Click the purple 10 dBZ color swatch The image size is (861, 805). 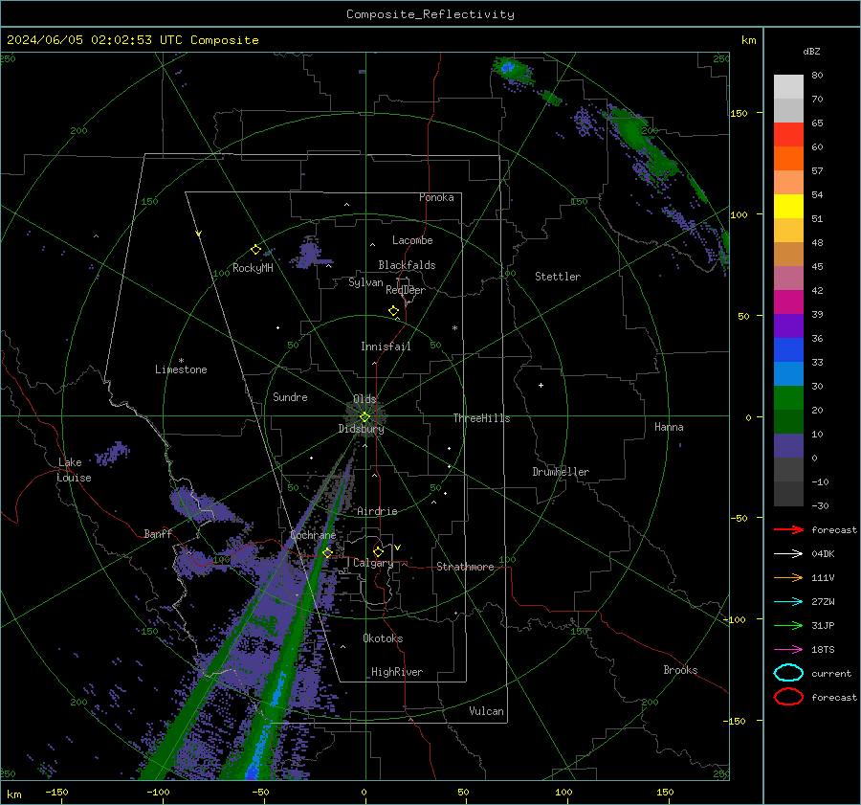(788, 445)
